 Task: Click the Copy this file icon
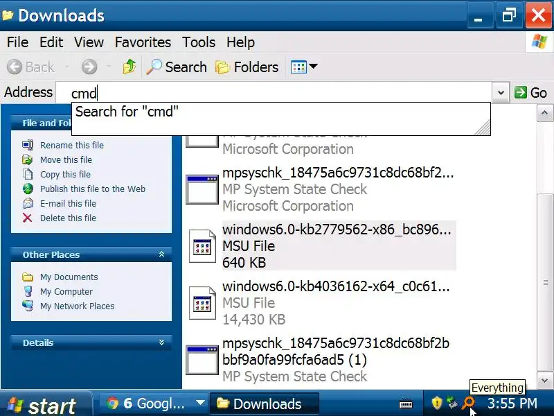(x=28, y=174)
